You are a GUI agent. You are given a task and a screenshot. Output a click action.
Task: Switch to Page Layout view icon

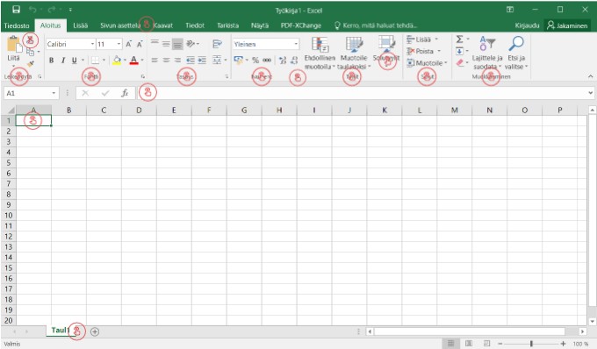(469, 344)
